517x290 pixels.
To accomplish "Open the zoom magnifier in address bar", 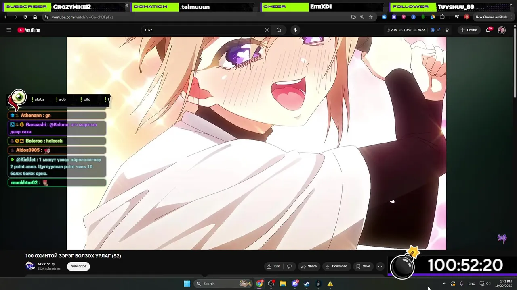I will tap(362, 17).
